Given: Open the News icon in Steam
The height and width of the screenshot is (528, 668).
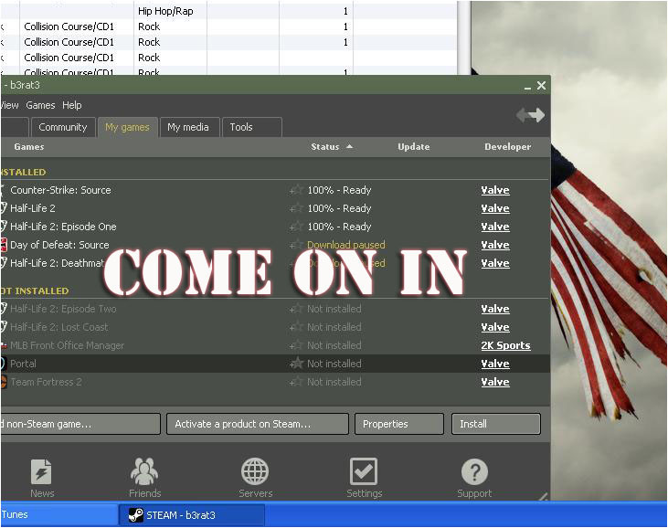Looking at the screenshot, I should pos(41,471).
